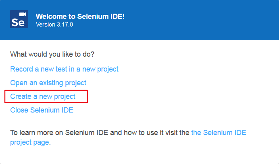The width and height of the screenshot is (279, 164).
Task: Close Selenium IDE via the link
Action: (42, 110)
